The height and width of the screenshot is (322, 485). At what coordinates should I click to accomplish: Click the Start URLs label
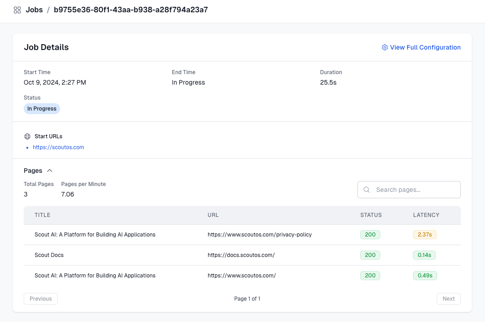click(49, 136)
